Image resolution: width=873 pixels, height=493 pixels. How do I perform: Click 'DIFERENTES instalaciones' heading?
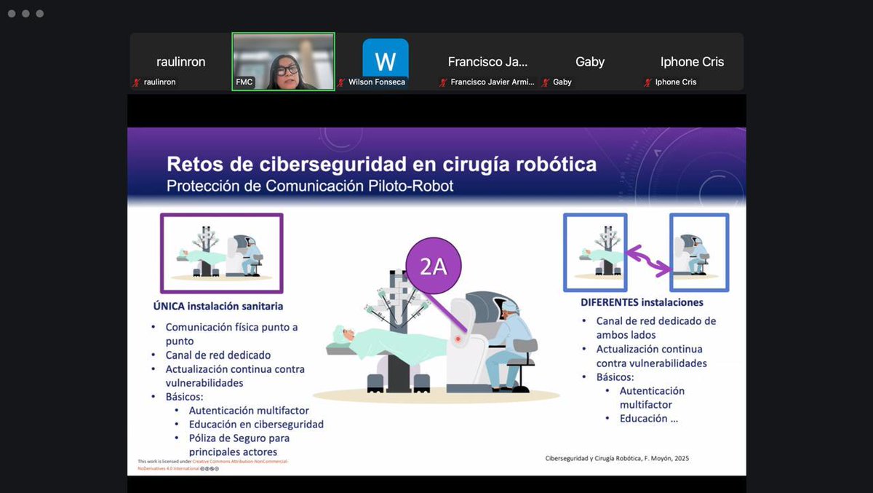click(642, 302)
